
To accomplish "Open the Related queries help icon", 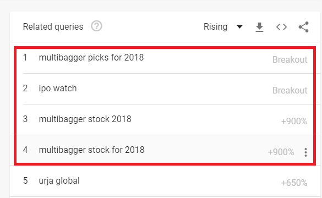I will point(96,26).
